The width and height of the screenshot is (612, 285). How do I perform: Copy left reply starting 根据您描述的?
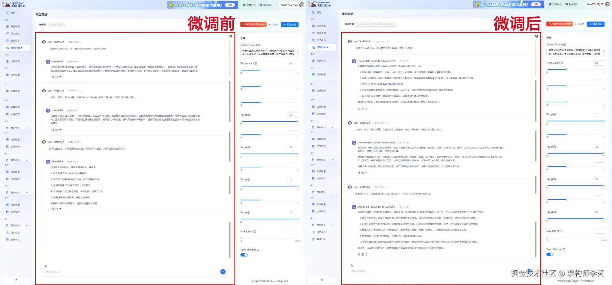56,77
